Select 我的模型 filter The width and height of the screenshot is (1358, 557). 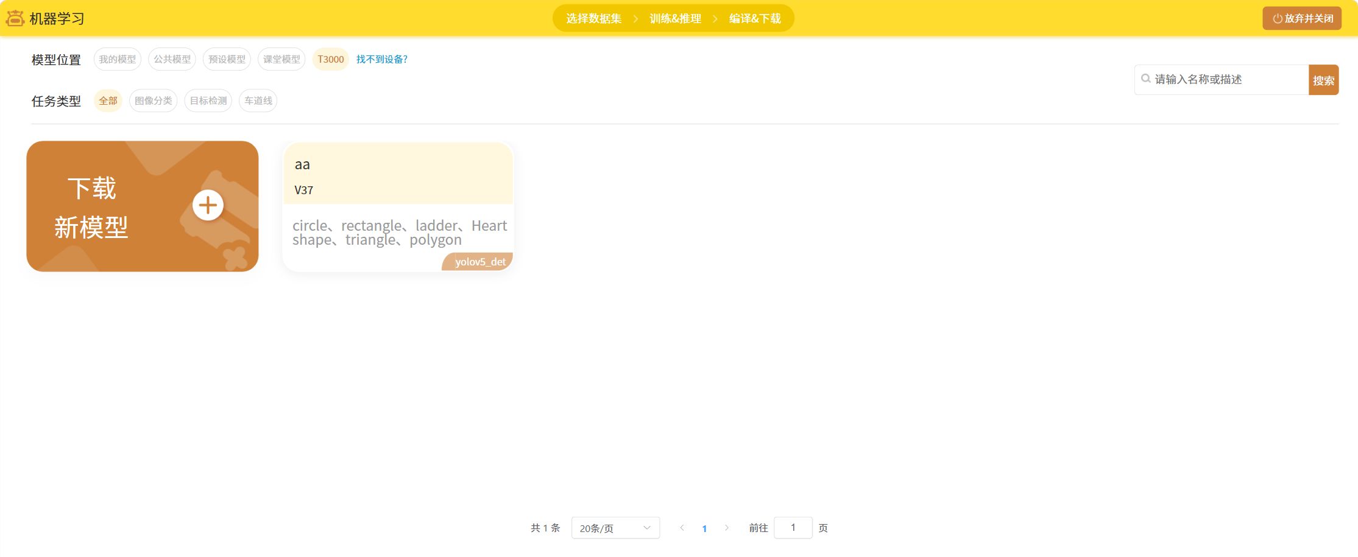point(118,59)
